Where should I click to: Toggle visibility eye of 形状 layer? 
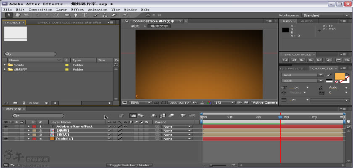click(x=5, y=135)
